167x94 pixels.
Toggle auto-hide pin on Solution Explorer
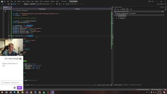162,7
